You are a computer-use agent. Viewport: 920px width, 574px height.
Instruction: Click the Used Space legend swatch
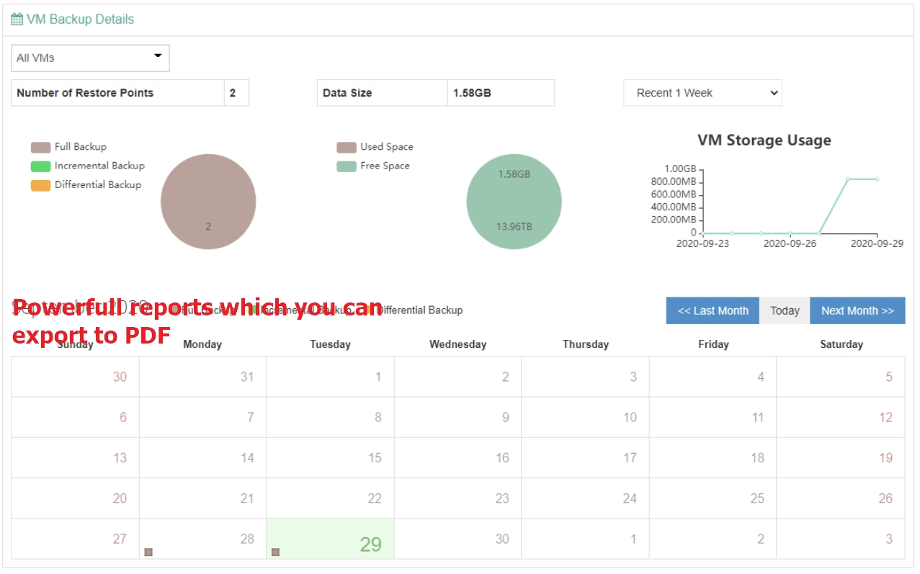pos(345,146)
